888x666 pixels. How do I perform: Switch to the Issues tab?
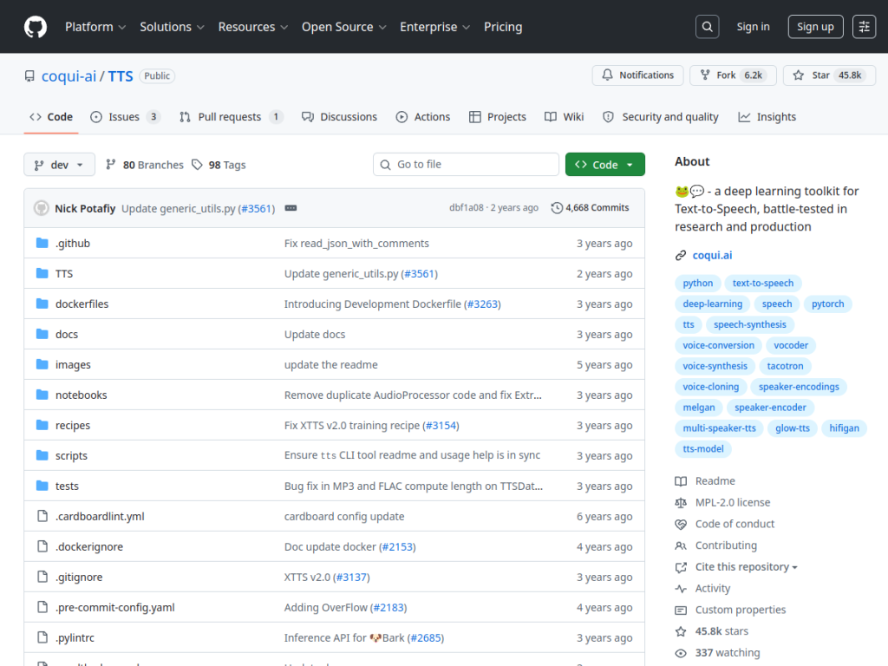pyautogui.click(x=125, y=117)
